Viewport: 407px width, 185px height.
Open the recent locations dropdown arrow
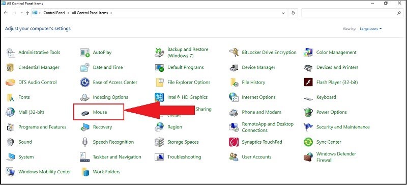pos(21,13)
